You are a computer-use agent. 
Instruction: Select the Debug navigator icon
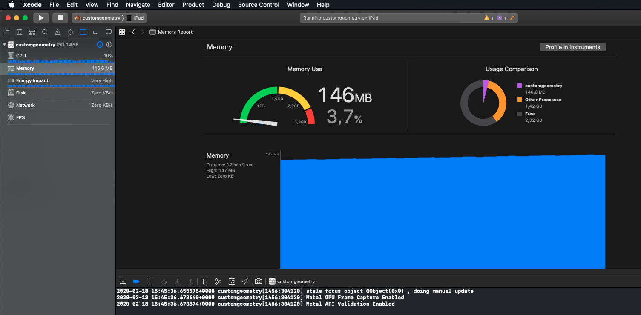[83, 32]
